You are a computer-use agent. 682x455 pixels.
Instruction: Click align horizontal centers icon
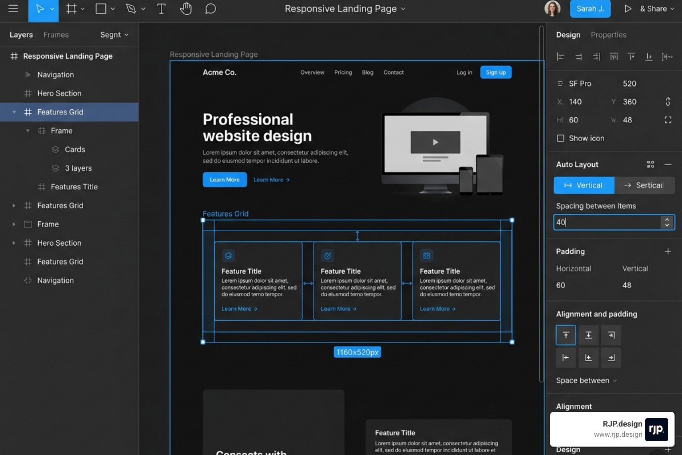[579, 56]
